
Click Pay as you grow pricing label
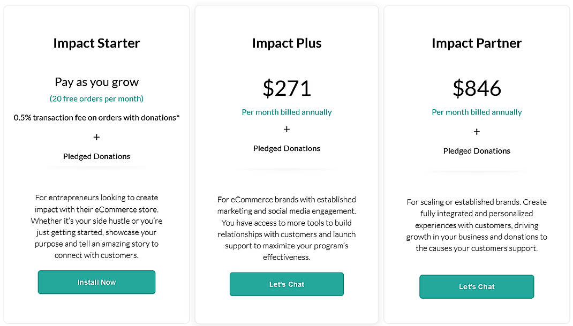pyautogui.click(x=96, y=82)
